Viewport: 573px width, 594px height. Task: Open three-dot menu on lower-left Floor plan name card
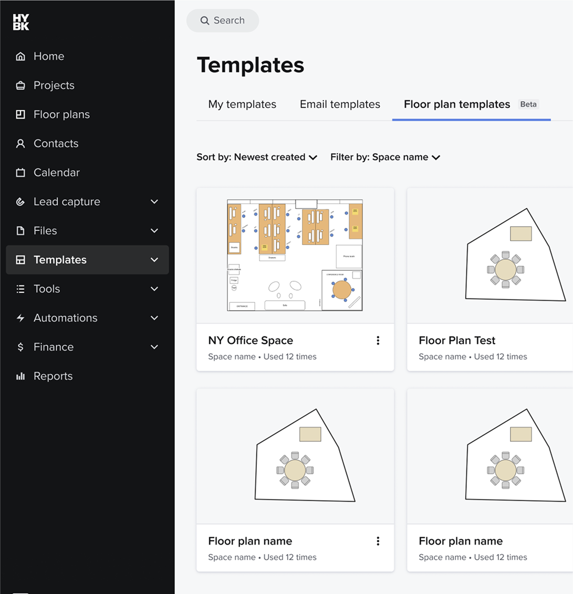(378, 542)
